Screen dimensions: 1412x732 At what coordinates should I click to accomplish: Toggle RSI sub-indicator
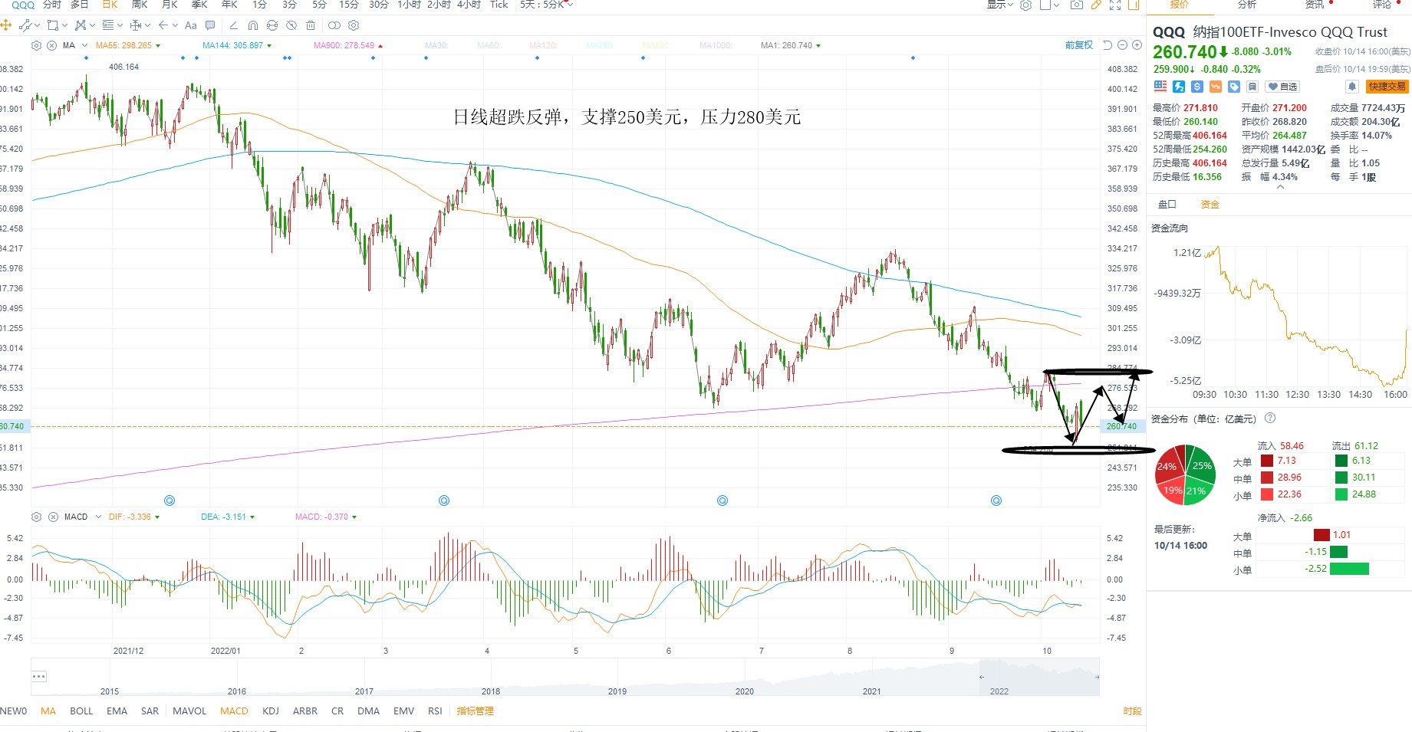coord(435,711)
